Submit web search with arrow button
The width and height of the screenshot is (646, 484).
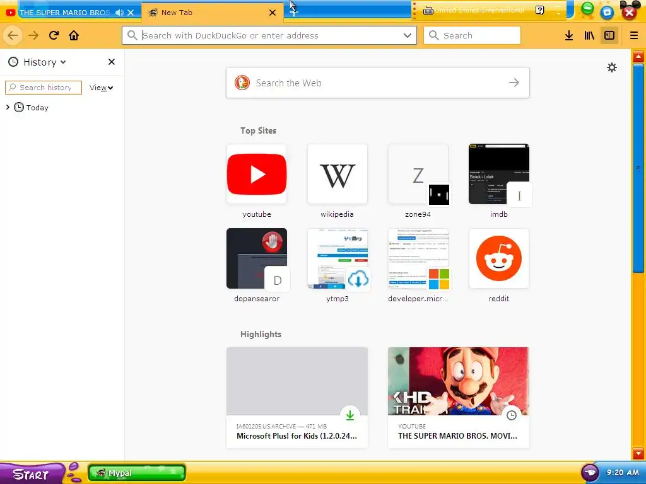(x=514, y=83)
